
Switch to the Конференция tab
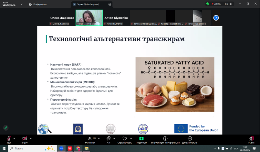click(38, 4)
